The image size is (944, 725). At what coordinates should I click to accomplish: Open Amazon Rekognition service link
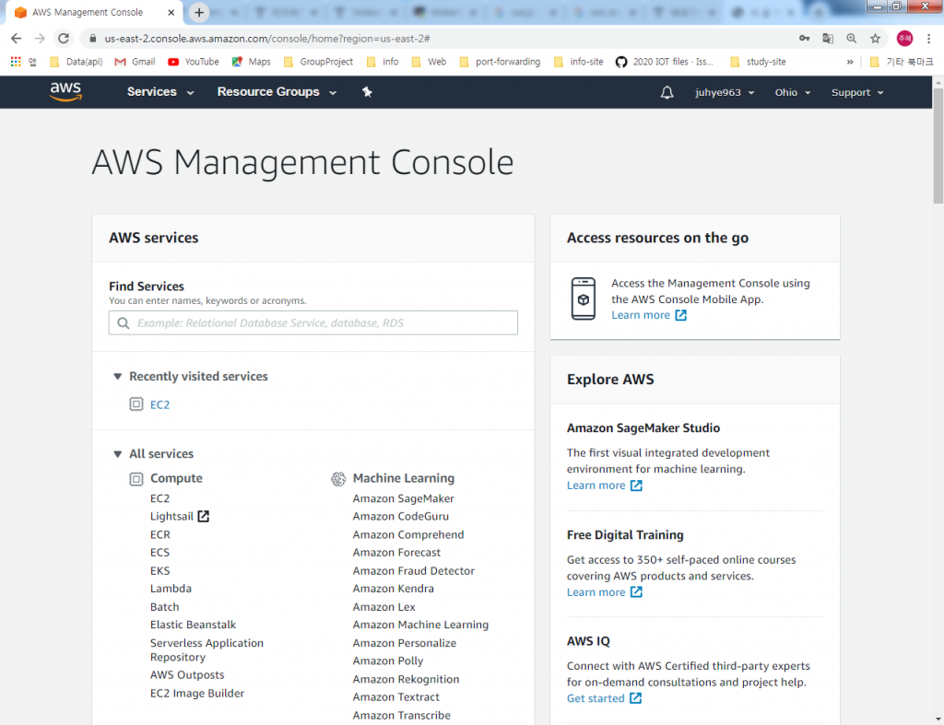pos(406,679)
